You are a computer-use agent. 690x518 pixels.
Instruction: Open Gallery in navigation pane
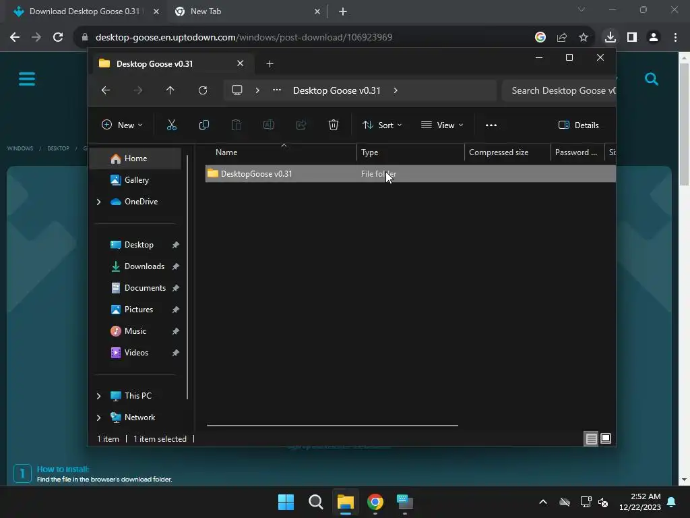(135, 180)
